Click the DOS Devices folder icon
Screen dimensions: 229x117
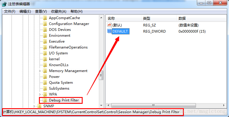pyautogui.click(x=45, y=30)
